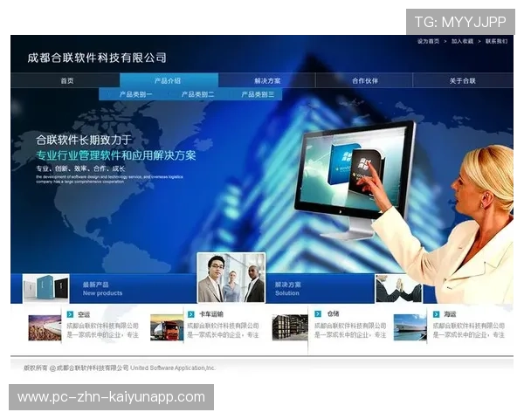Choose the 产品类别一 submenu item

click(135, 94)
